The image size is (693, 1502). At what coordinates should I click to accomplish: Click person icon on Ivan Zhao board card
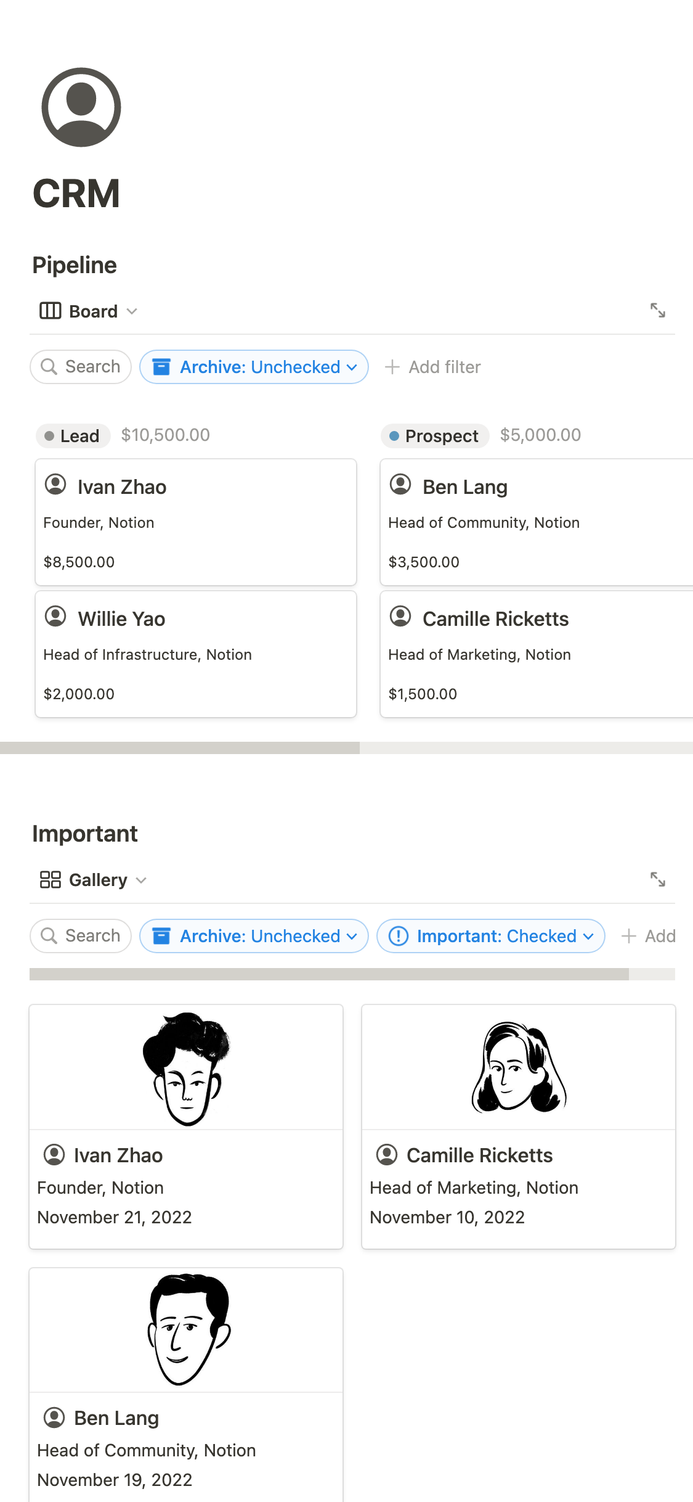coord(55,485)
